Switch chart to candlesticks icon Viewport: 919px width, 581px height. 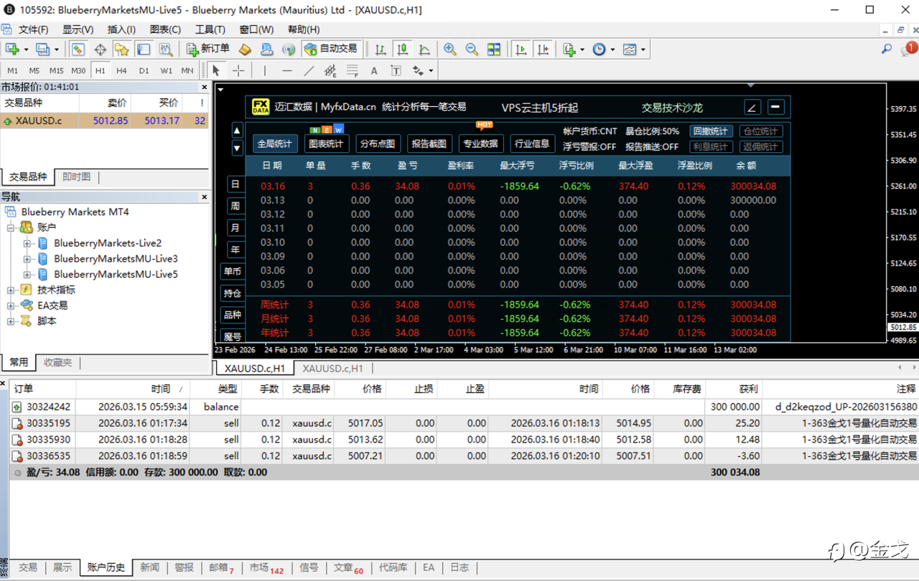tap(403, 49)
